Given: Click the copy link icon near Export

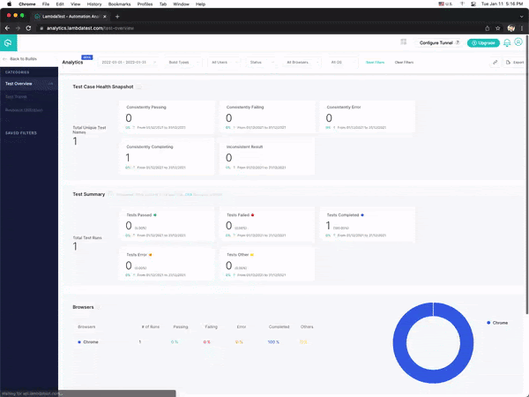Looking at the screenshot, I should click(495, 63).
